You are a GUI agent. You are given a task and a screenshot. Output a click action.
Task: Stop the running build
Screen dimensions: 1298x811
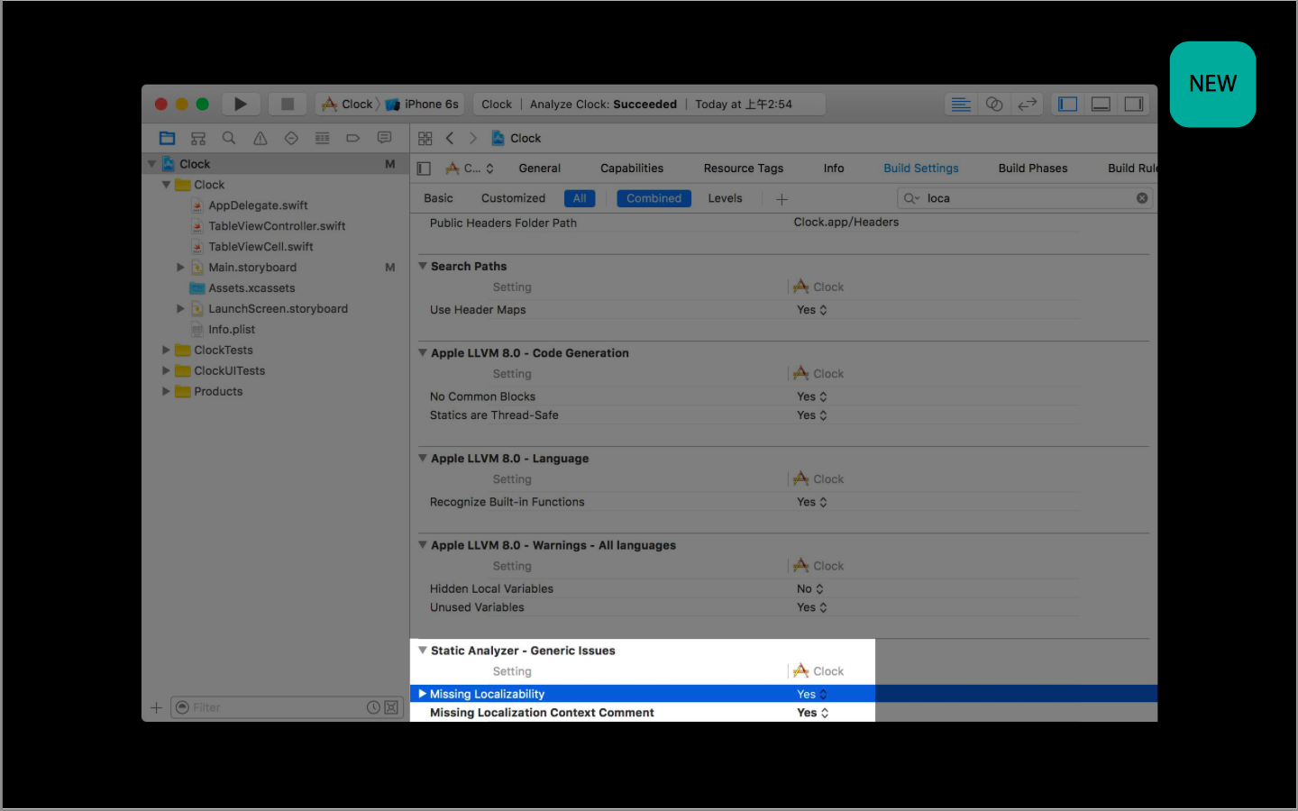288,105
